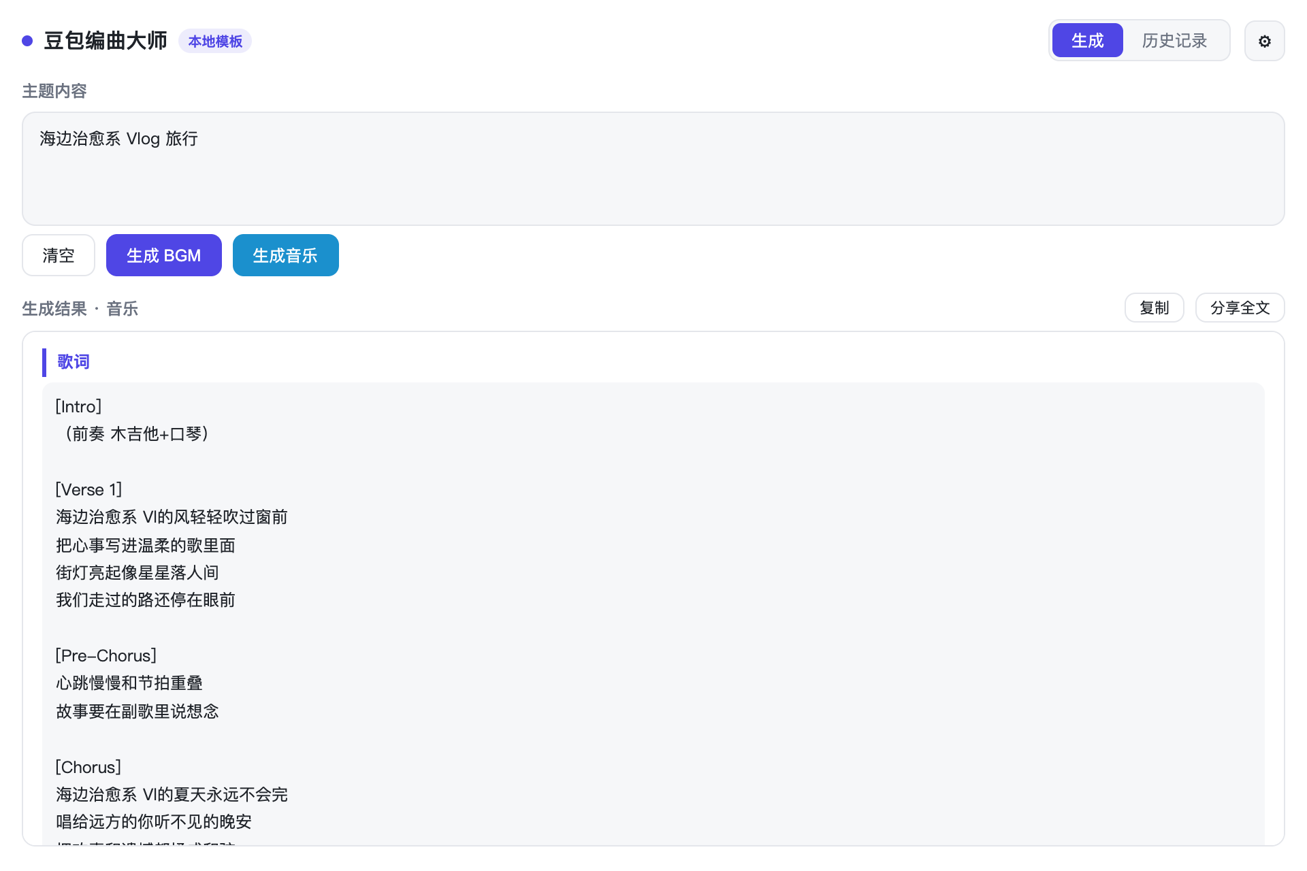This screenshot has height=871, width=1307.
Task: Click the [Verse 1] label
Action: coord(88,490)
